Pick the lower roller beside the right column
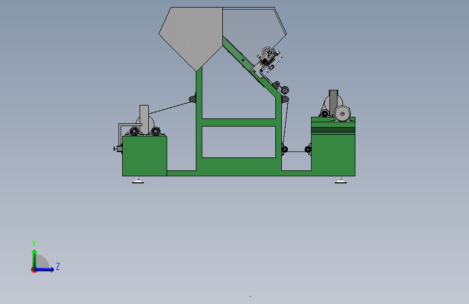 pos(285,149)
